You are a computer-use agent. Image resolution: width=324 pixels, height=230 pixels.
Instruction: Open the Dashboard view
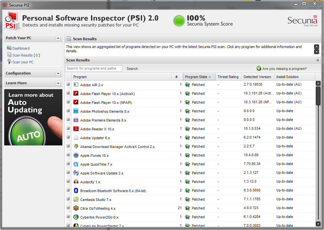coord(21,48)
